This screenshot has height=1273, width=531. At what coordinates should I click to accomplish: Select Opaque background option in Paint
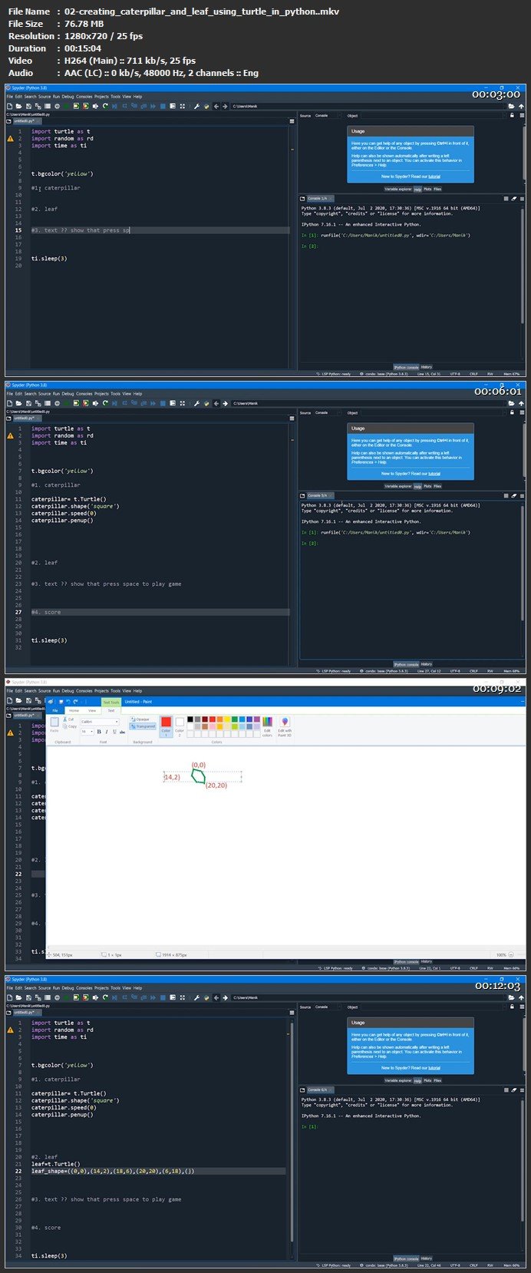point(140,719)
